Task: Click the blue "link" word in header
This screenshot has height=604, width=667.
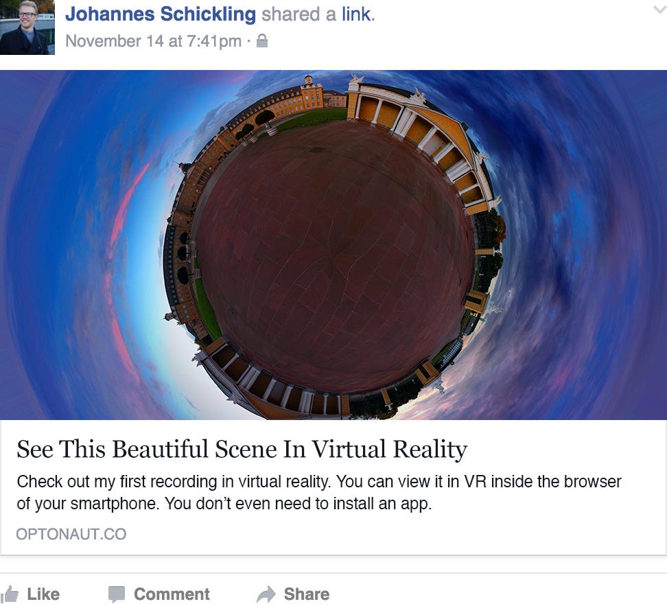Action: [356, 14]
